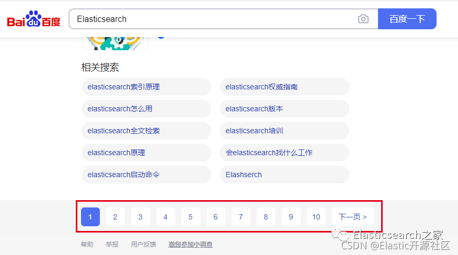The height and width of the screenshot is (255, 458).
Task: Click the partially visible result thumbnail image
Action: (x=115, y=43)
